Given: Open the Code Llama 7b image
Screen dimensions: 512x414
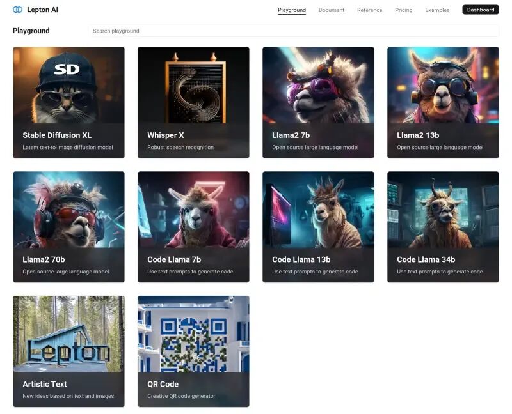Looking at the screenshot, I should point(193,210).
